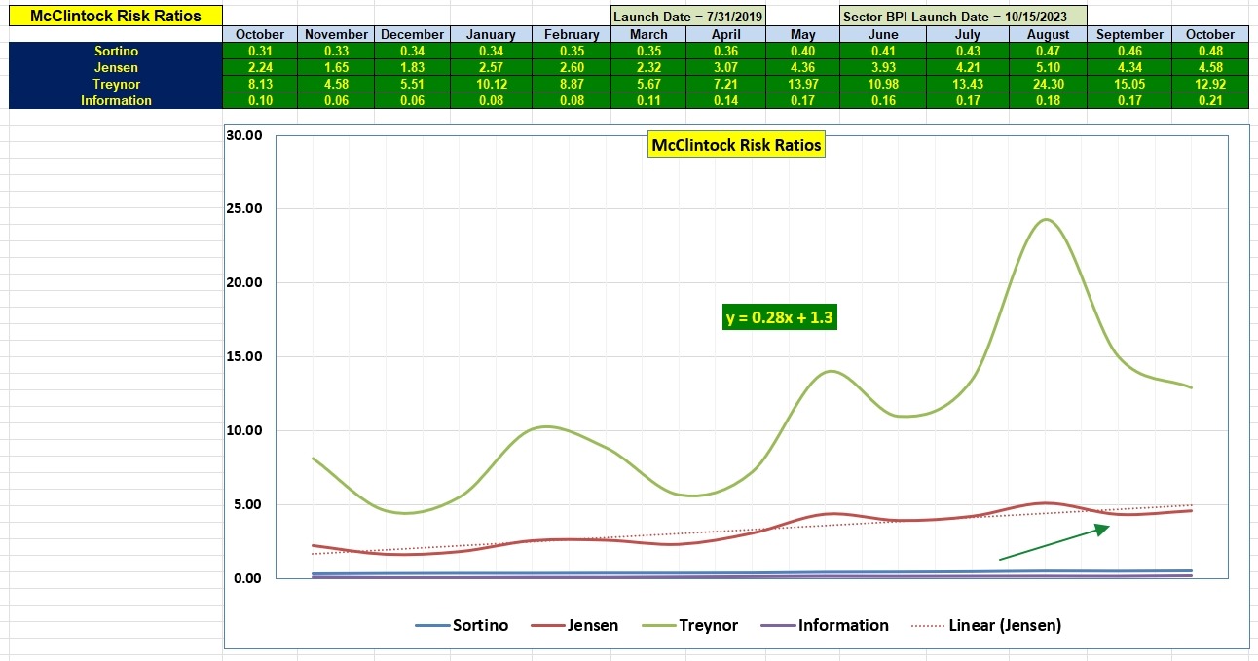Click Information August value 0.18
The image size is (1258, 661).
coord(1049,100)
